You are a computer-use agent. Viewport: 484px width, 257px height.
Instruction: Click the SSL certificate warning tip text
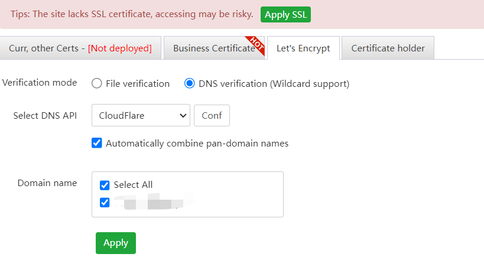tap(132, 15)
